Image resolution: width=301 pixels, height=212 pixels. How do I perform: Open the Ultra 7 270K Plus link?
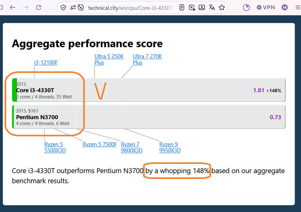147,59
